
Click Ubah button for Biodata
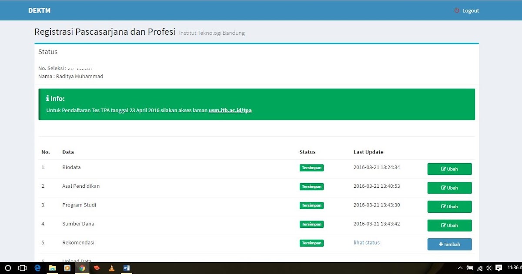(449, 169)
